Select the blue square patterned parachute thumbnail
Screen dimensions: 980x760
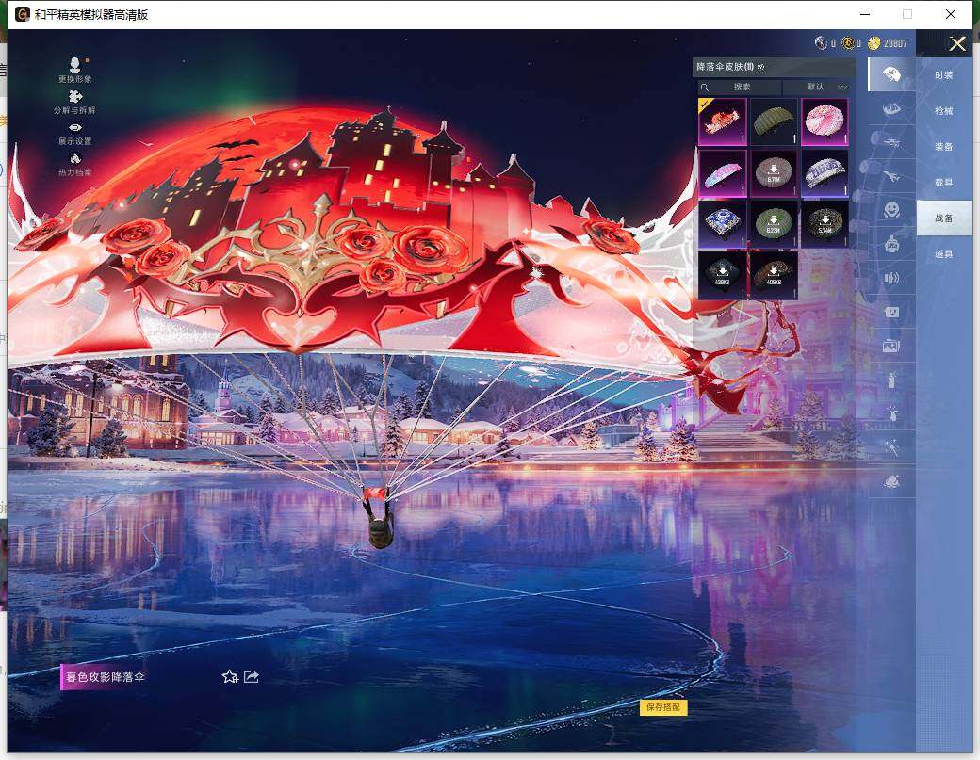point(722,224)
